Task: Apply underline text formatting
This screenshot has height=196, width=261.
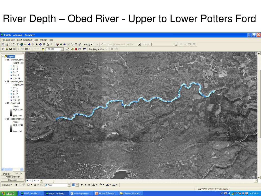Action: (x=89, y=185)
